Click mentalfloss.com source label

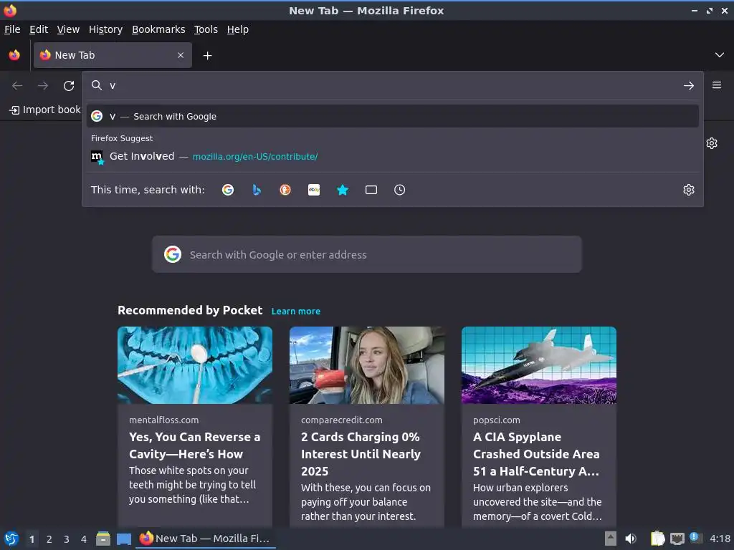[x=164, y=420]
